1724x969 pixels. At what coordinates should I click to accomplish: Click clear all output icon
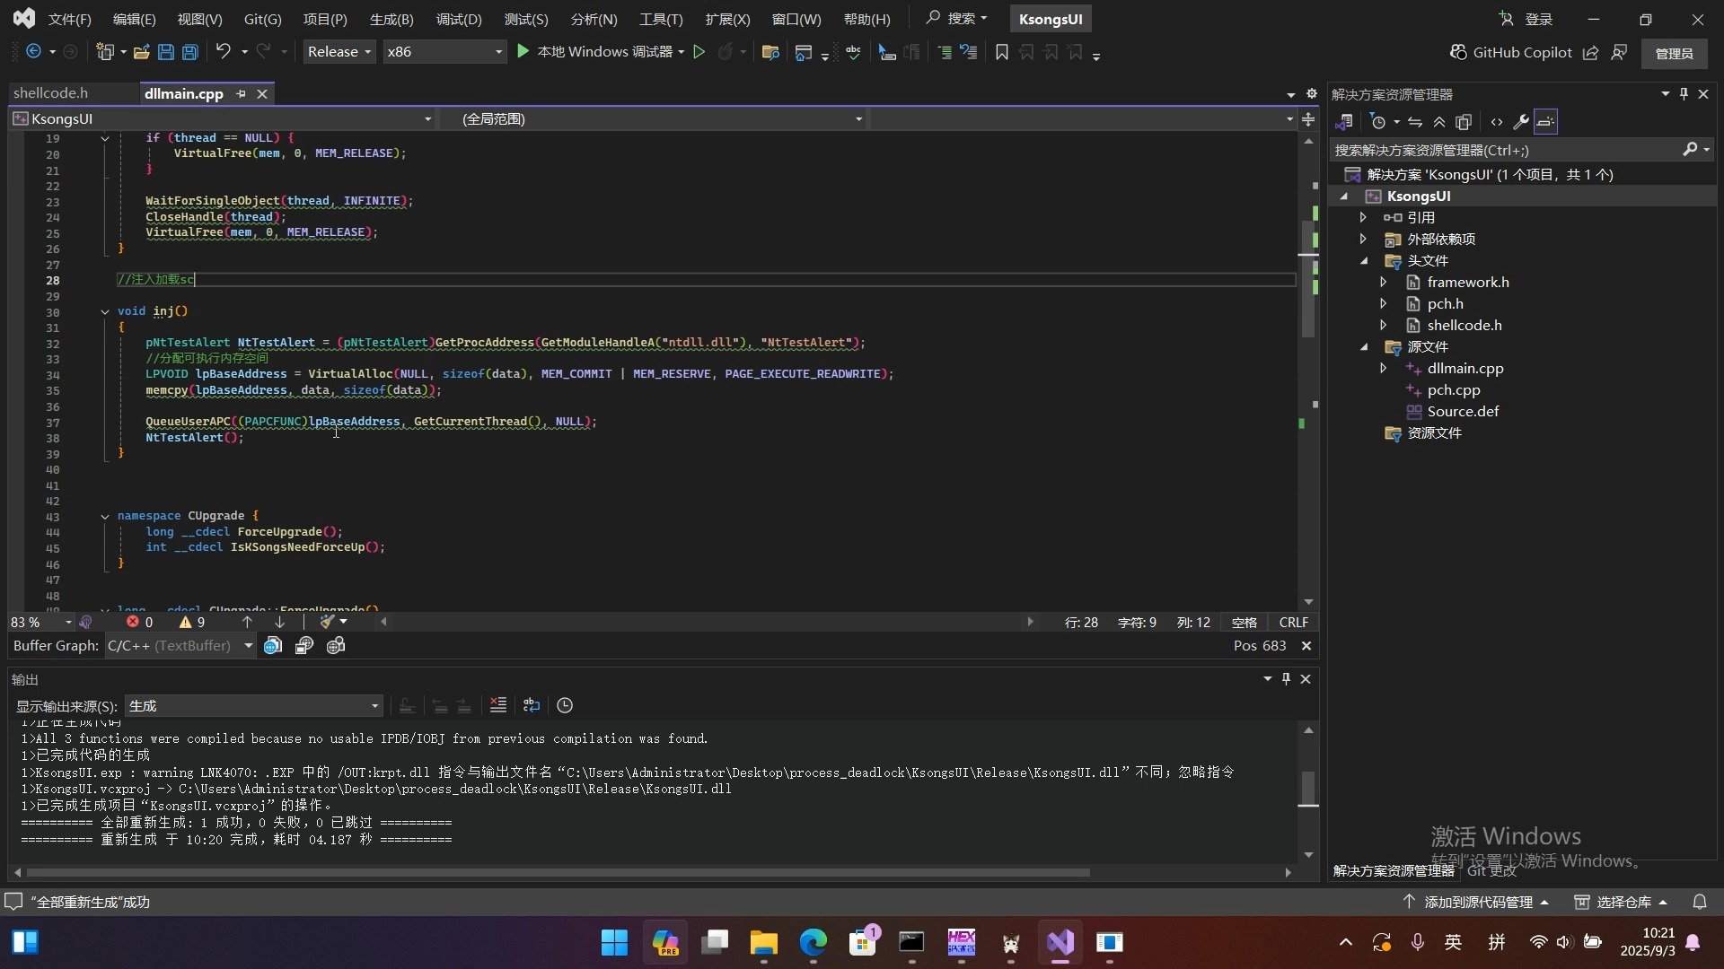[498, 705]
